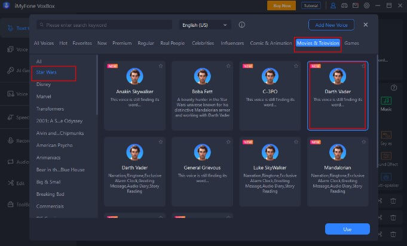Select Animaniacs category
Viewport: 407px width, 246px height.
coord(48,158)
